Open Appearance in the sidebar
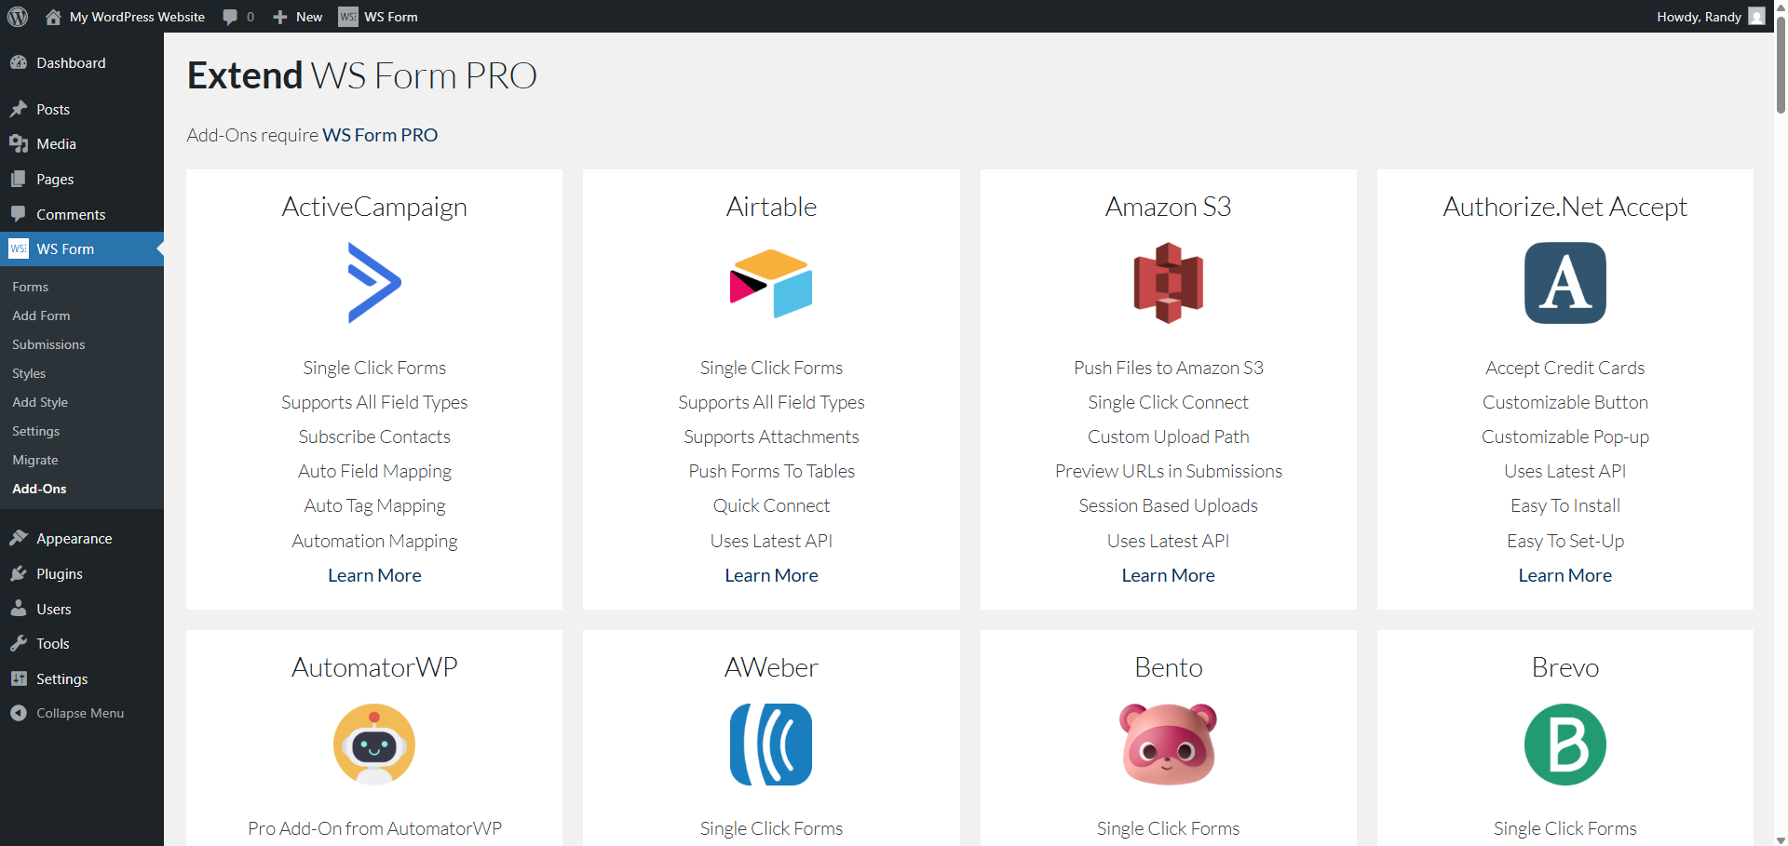 point(74,539)
